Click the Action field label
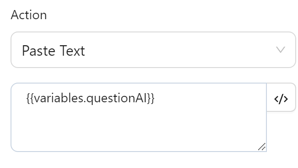 click(29, 15)
